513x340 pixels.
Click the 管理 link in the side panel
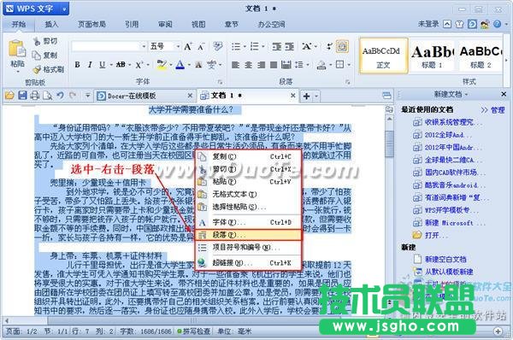tap(498, 110)
